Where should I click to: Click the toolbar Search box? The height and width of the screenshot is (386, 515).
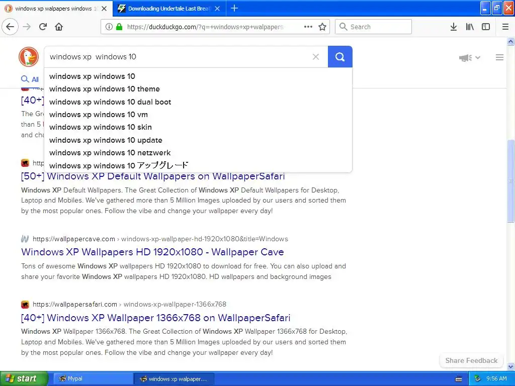[x=373, y=27]
